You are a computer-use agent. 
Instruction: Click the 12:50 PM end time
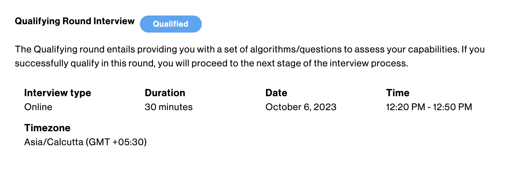(x=452, y=107)
